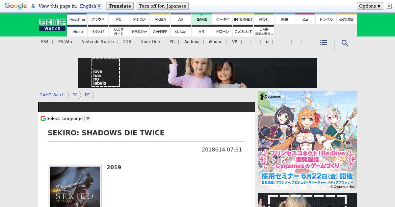Screen dimensions: 395x207
Task: Close the Google Translate bar
Action: tap(389, 6)
